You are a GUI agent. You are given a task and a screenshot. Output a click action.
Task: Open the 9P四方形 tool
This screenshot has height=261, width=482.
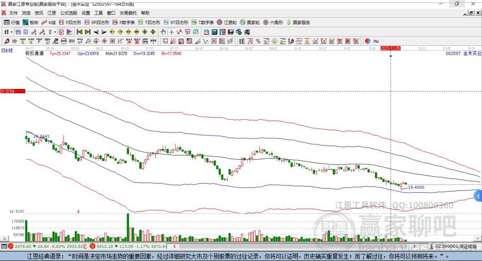tap(97, 23)
